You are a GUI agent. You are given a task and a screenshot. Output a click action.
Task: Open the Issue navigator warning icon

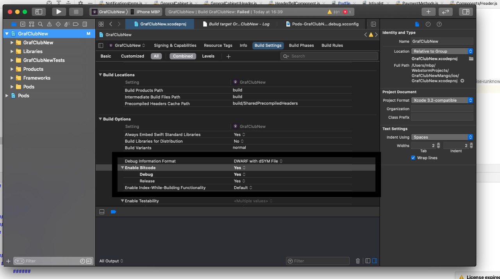(x=49, y=24)
